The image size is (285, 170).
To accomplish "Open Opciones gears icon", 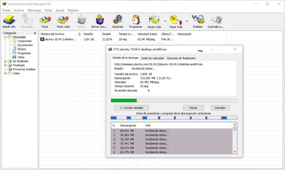I will pos(118,20).
